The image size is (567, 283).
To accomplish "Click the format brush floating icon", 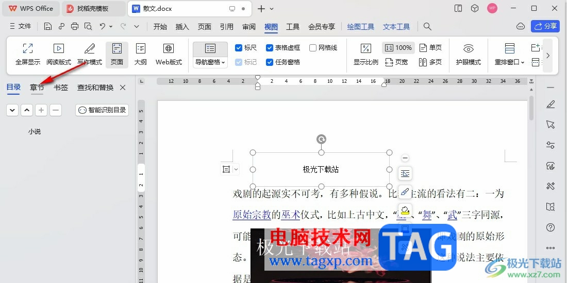I will coord(405,192).
